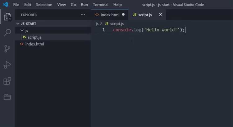Viewport: 233px width, 127px height.
Task: Click the HTML icon next to index.html in tree
Action: 22,44
